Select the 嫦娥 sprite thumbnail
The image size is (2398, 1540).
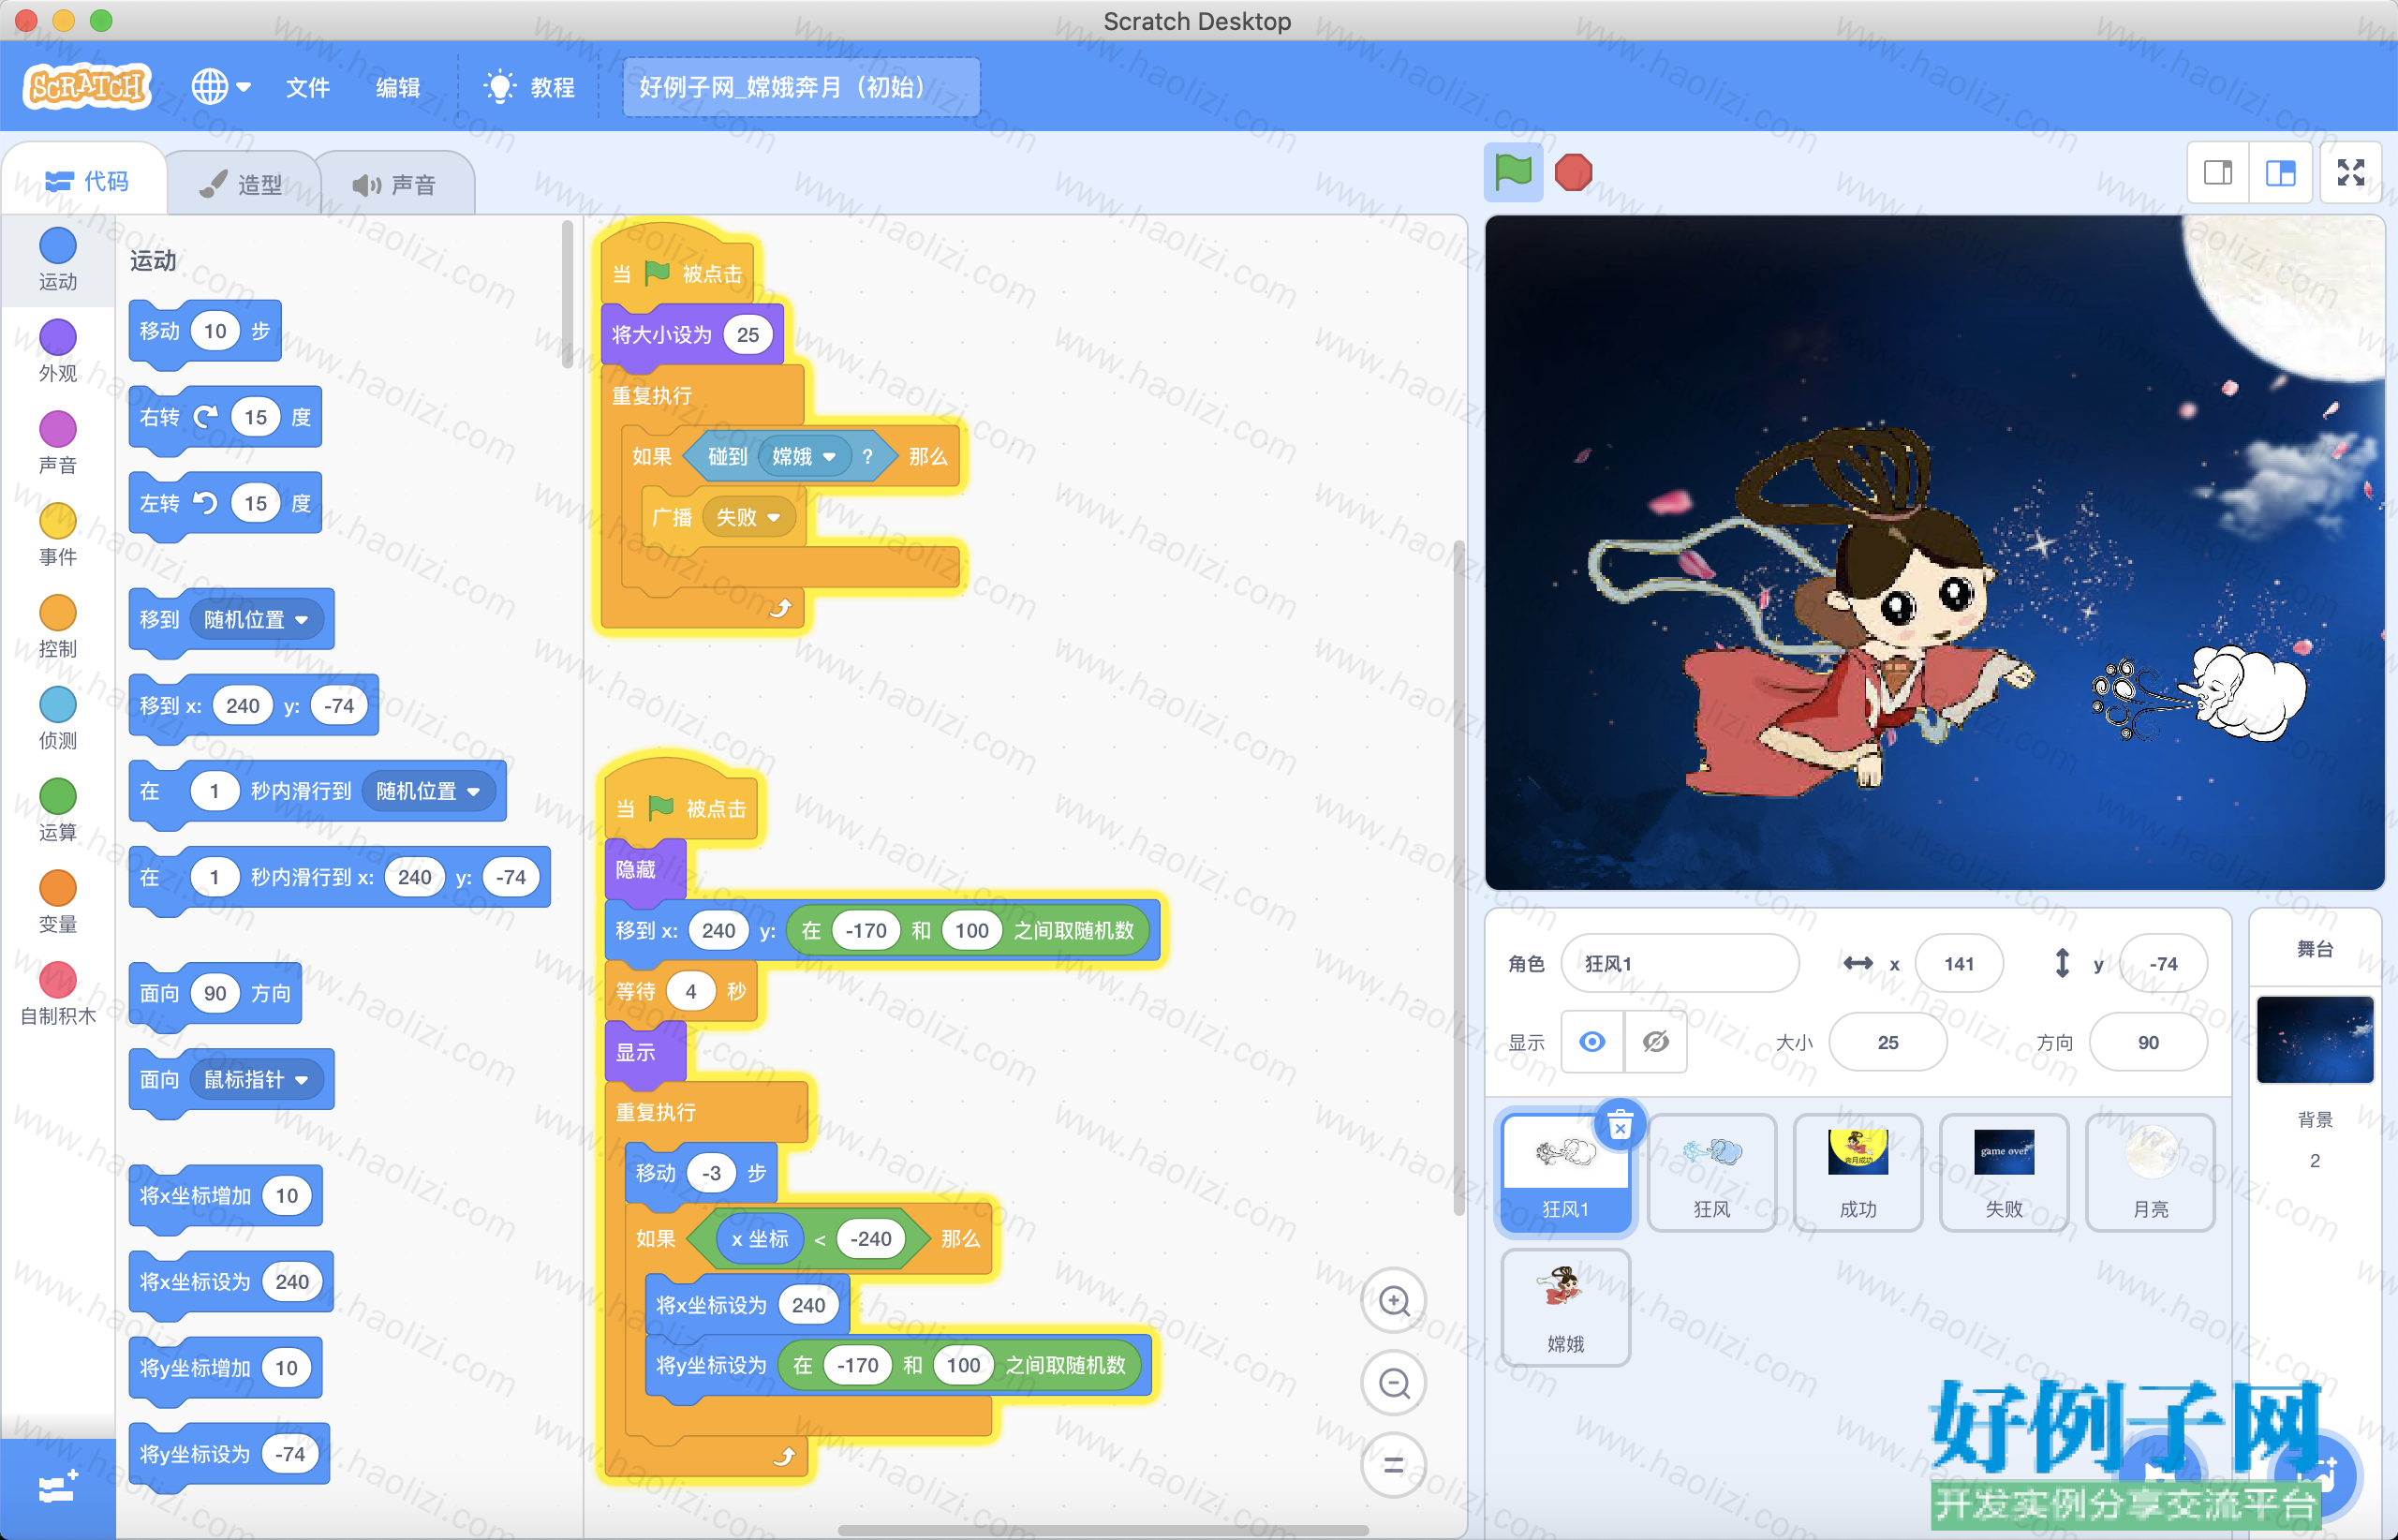point(1565,1307)
